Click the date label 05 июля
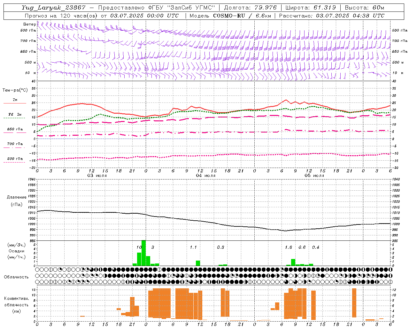This screenshot has width=409, height=327. tap(314, 176)
